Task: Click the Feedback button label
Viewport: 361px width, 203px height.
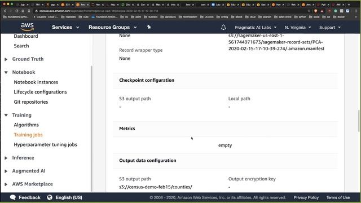Action: point(29,197)
